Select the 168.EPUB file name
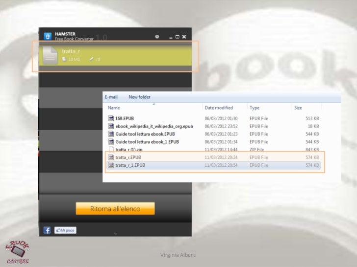This screenshot has height=267, width=357. [125, 118]
